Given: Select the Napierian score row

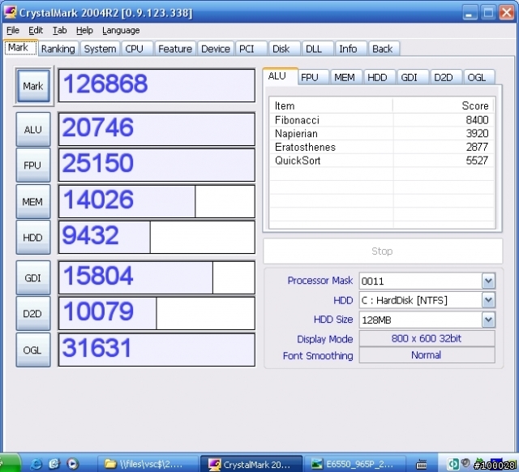Looking at the screenshot, I should tap(382, 133).
